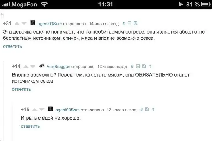Collapse the first comment thread
This screenshot has width=212, height=141.
point(129,23)
